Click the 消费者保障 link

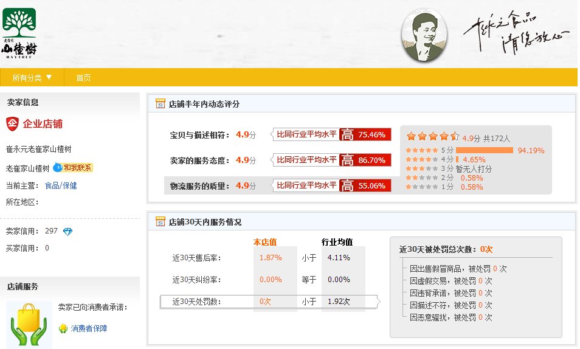[89, 328]
